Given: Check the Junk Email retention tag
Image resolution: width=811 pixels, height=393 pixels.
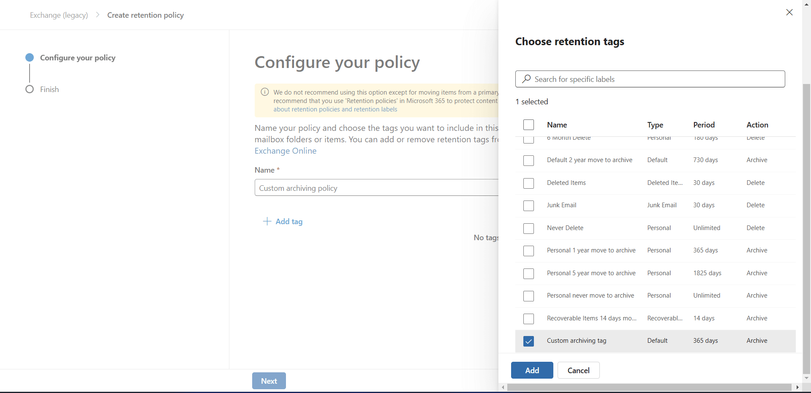Looking at the screenshot, I should point(528,206).
